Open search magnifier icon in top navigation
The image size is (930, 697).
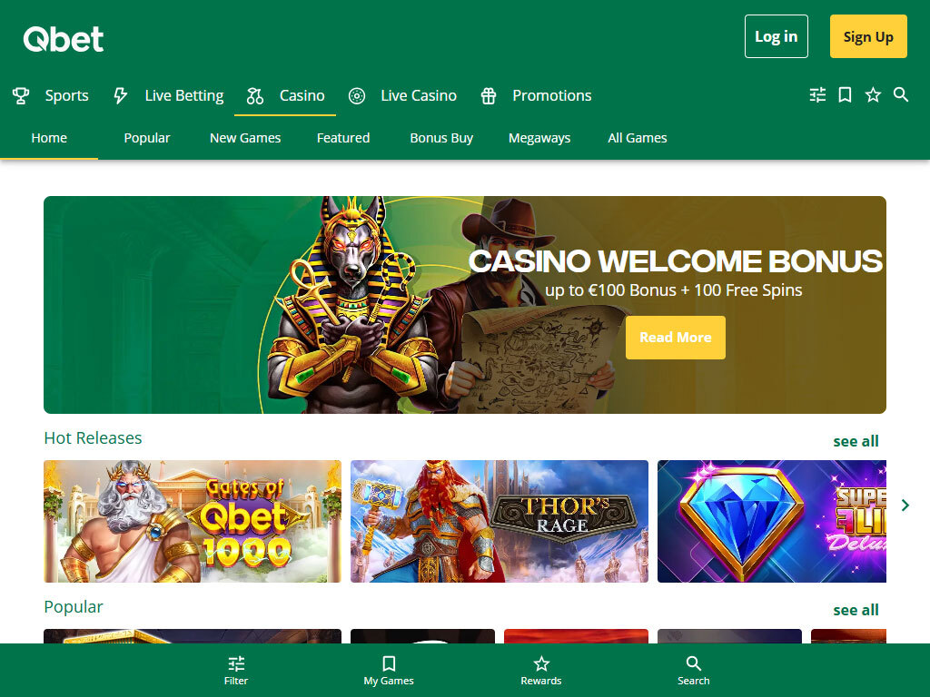[x=901, y=94]
